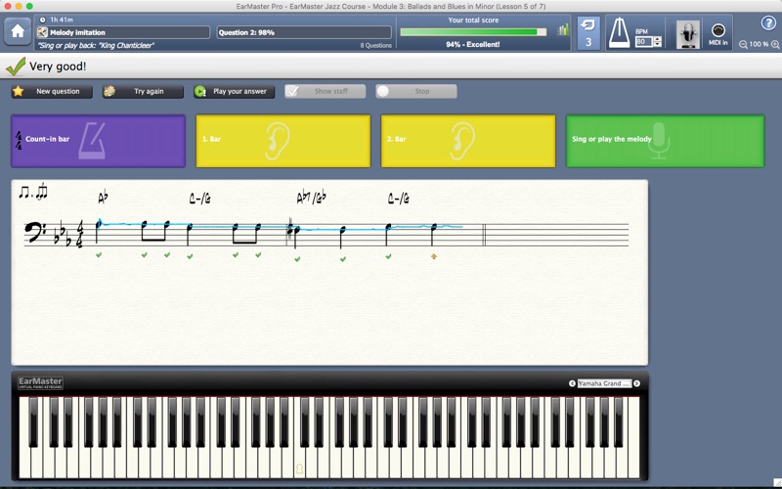This screenshot has width=782, height=489.
Task: Click the second C-/G chord symbol
Action: click(x=399, y=199)
